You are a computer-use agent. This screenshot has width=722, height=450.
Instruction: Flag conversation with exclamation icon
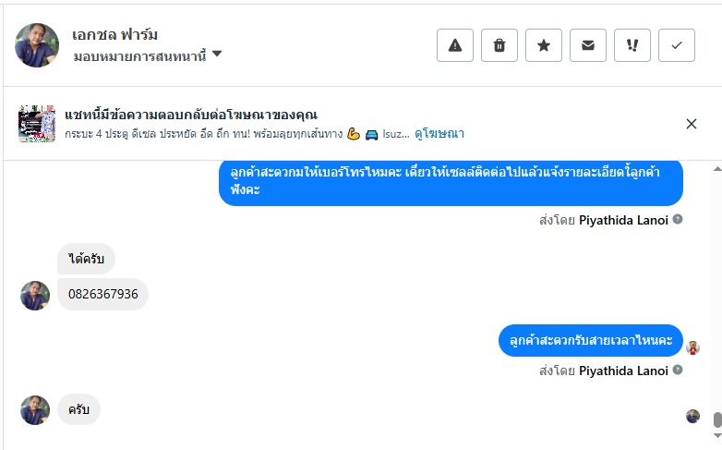(x=632, y=45)
